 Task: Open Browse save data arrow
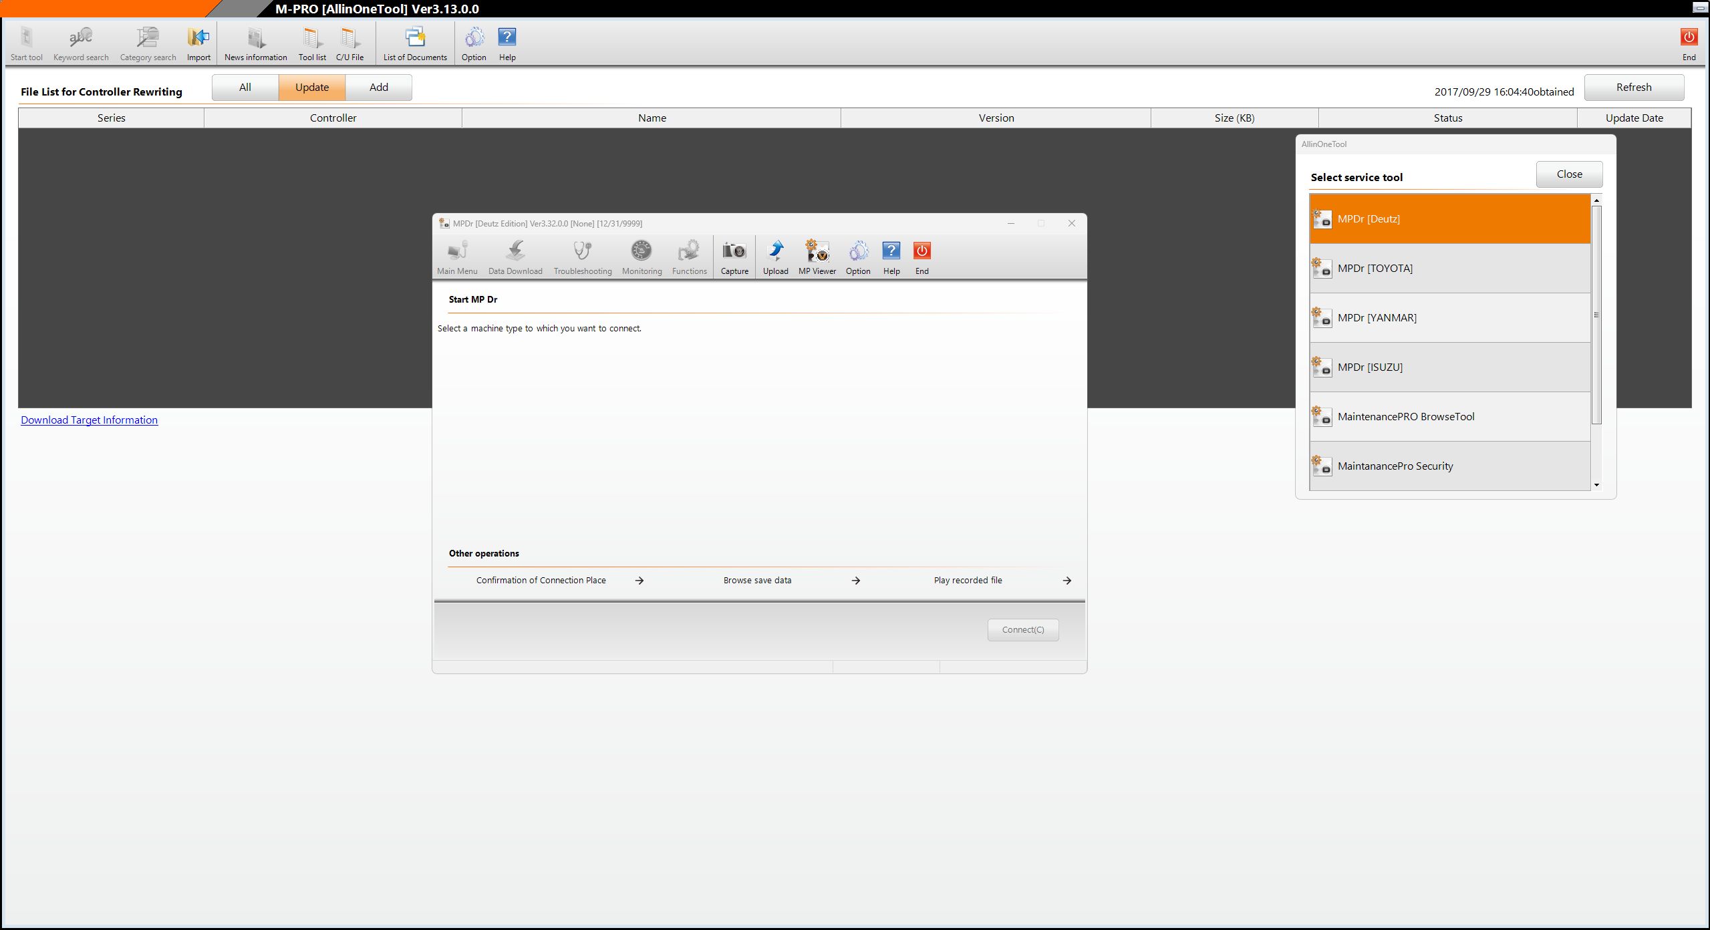click(x=855, y=581)
